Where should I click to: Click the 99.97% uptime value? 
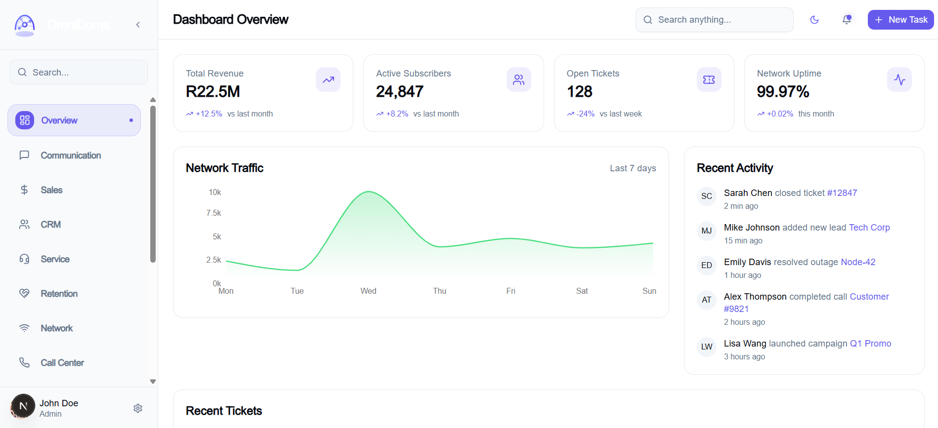783,92
